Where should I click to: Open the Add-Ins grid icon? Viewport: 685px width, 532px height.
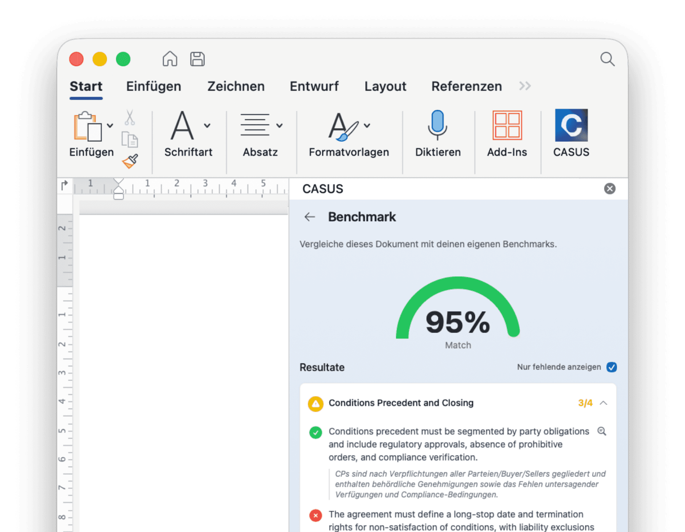[507, 126]
